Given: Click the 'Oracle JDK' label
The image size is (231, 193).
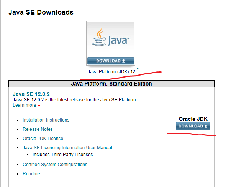Looking at the screenshot, I should [193, 119].
